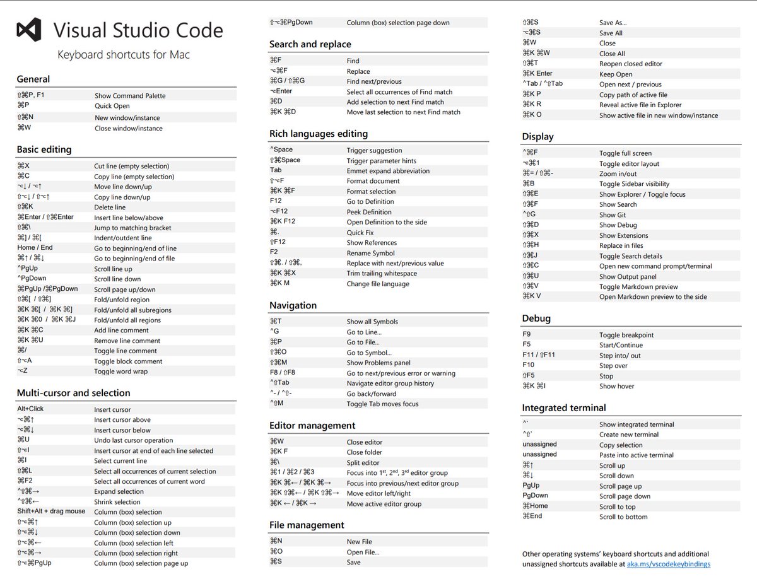Click the 'Save As...' entry
The height and width of the screenshot is (584, 757).
coord(613,23)
